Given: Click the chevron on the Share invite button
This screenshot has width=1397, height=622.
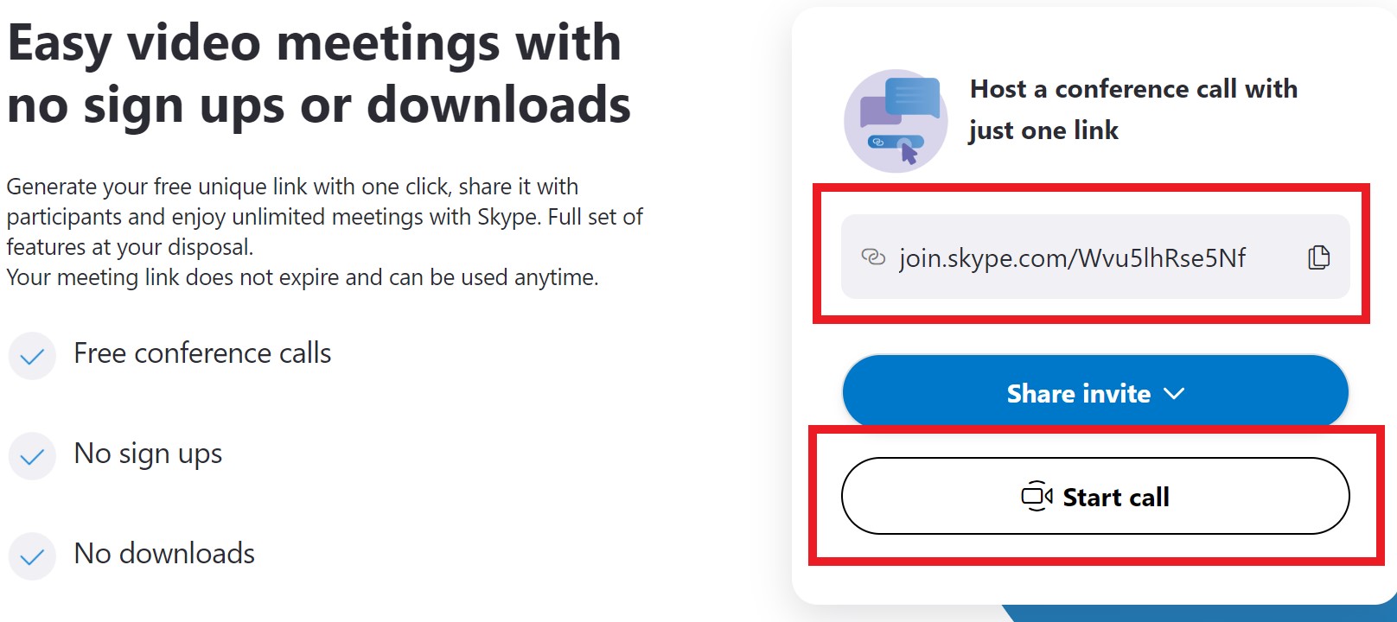Looking at the screenshot, I should tap(1174, 393).
